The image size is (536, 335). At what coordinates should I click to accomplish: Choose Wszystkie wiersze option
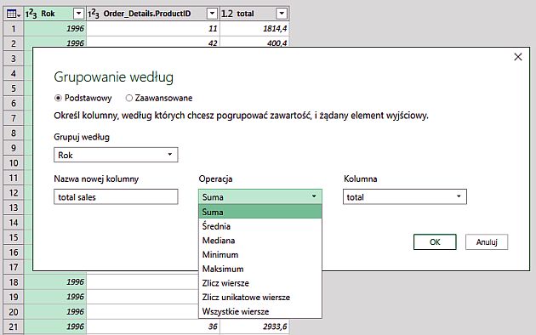click(260, 311)
